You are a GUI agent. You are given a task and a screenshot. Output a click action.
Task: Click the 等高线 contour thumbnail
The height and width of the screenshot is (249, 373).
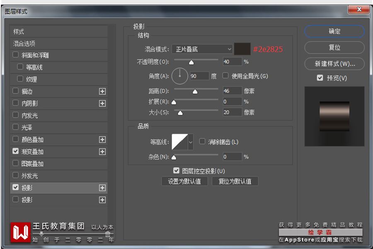pos(179,142)
